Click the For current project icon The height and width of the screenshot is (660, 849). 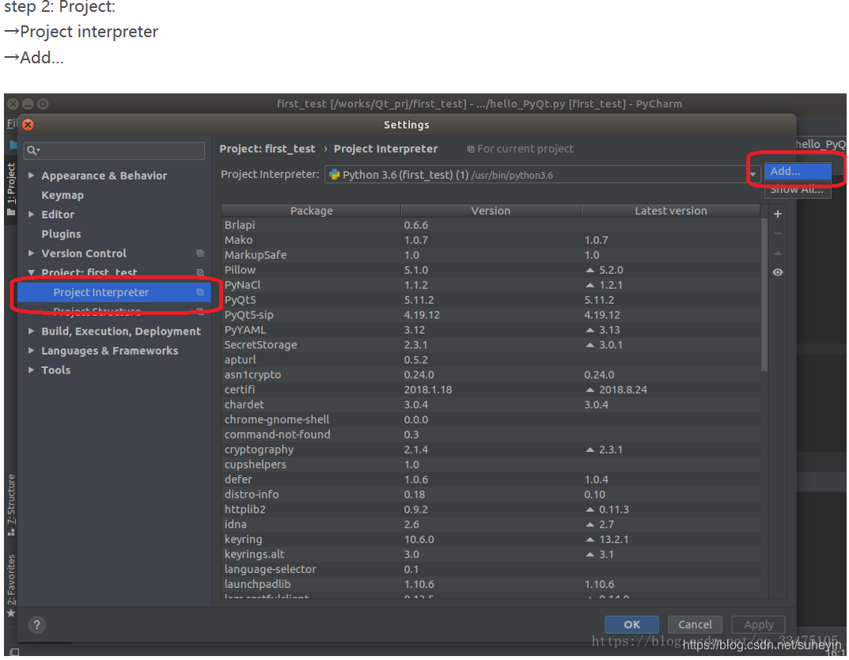pyautogui.click(x=471, y=149)
